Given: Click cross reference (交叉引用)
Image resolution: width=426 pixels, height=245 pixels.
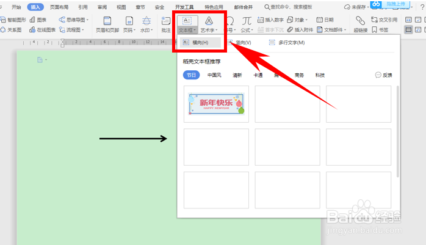Looking at the screenshot, I should pos(384,20).
